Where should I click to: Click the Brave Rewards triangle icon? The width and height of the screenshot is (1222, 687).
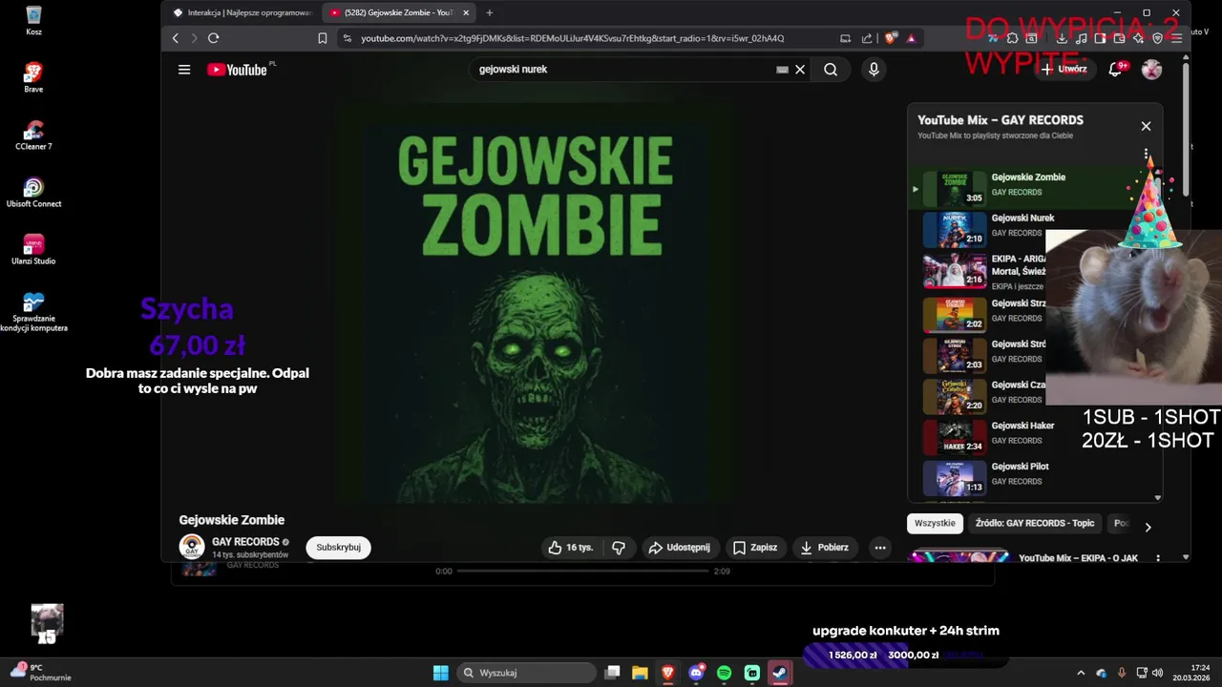pos(911,38)
